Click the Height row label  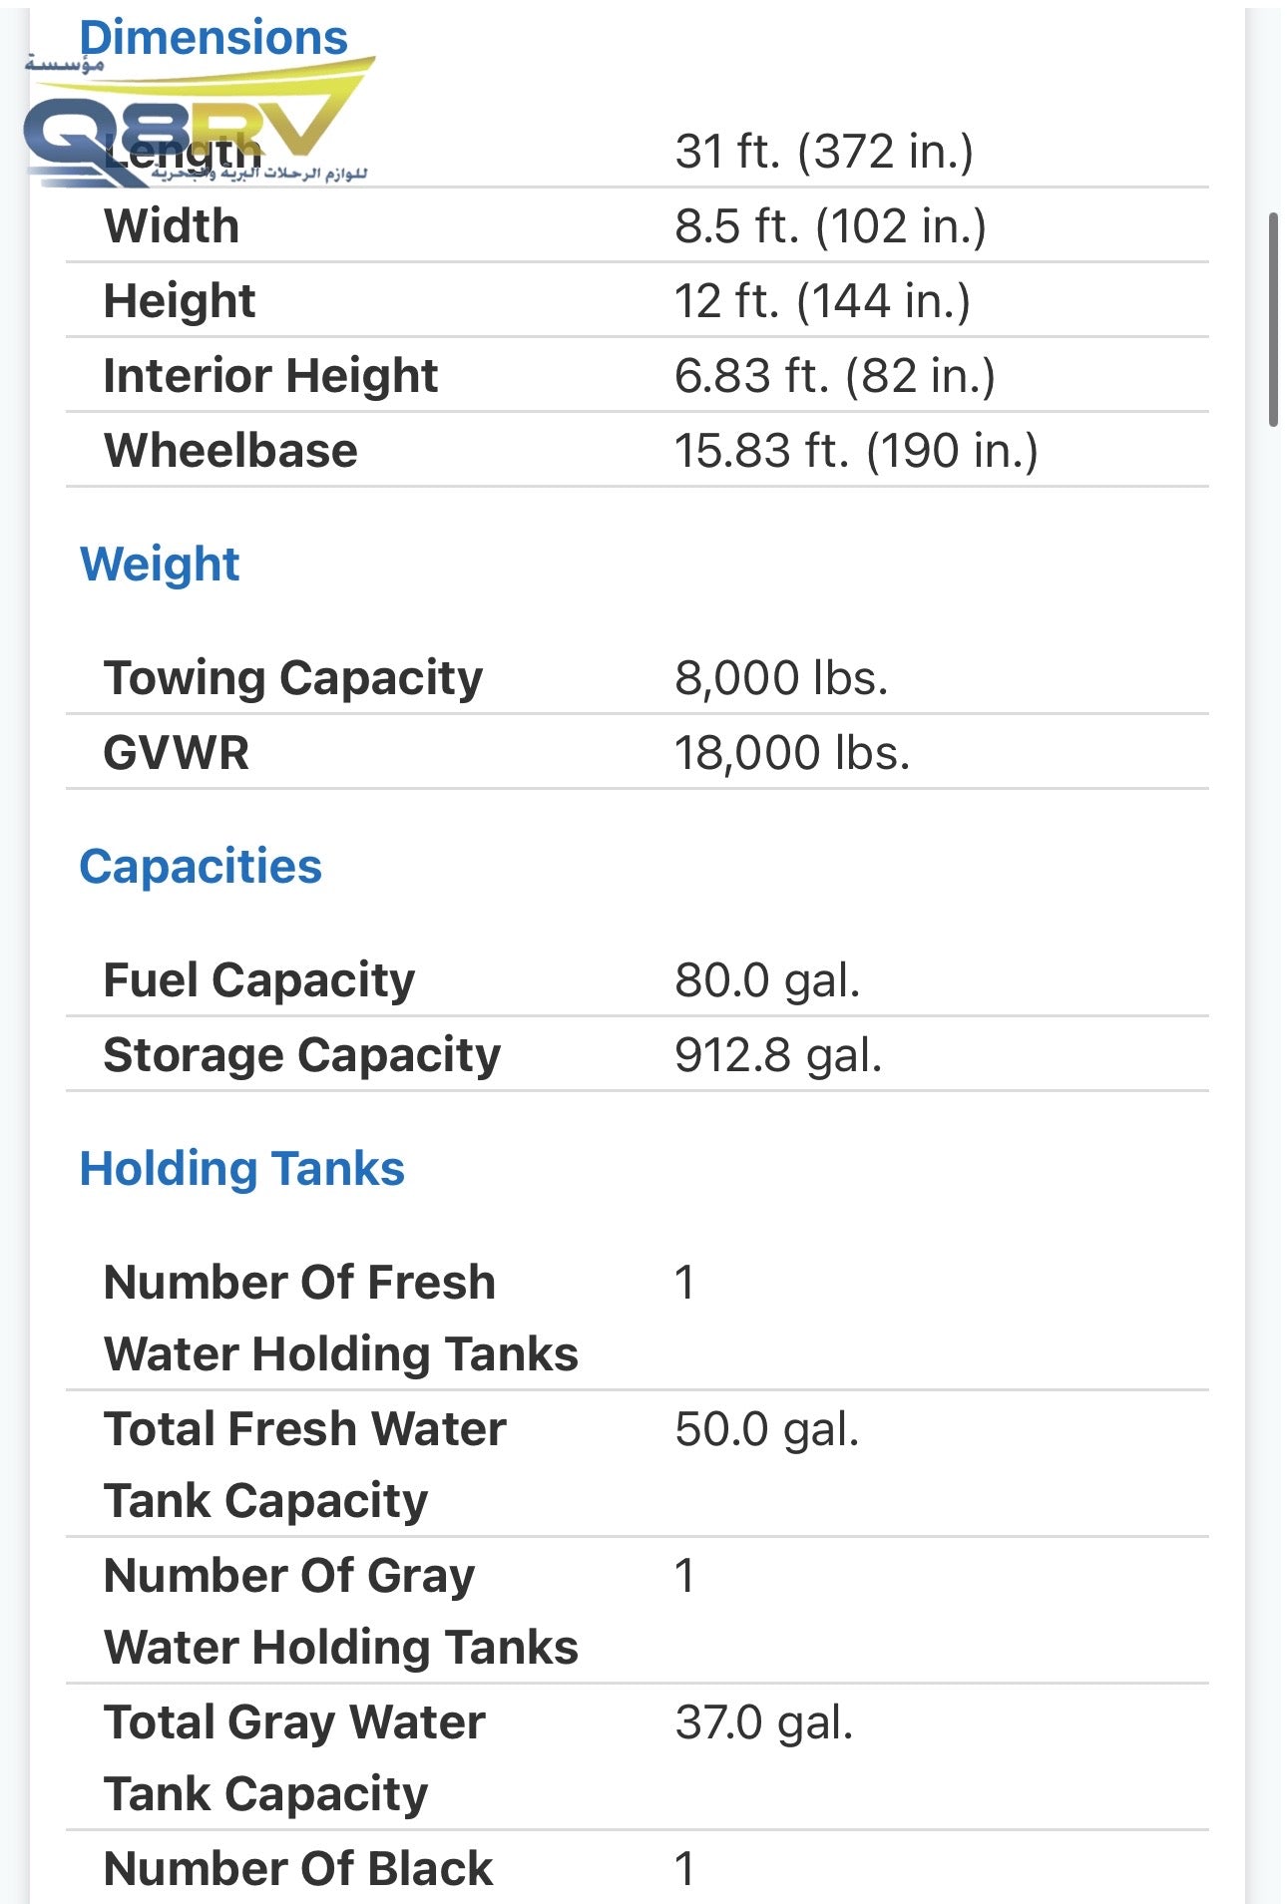click(x=180, y=301)
